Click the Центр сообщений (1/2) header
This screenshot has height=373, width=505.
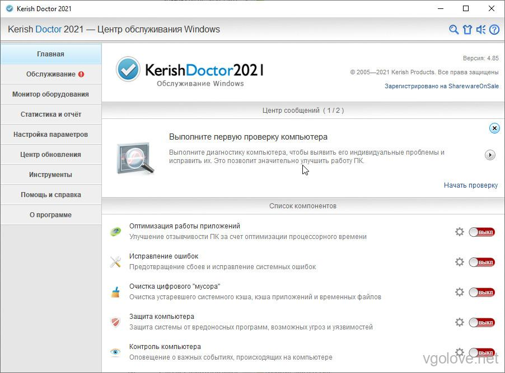(303, 111)
